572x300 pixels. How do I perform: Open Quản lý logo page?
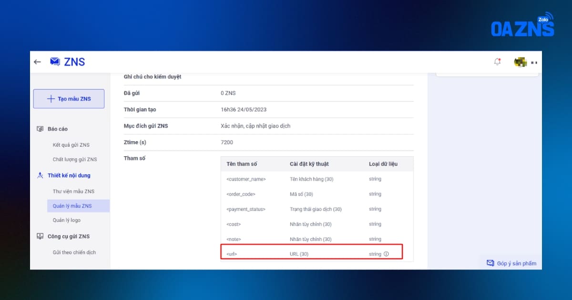[66, 220]
